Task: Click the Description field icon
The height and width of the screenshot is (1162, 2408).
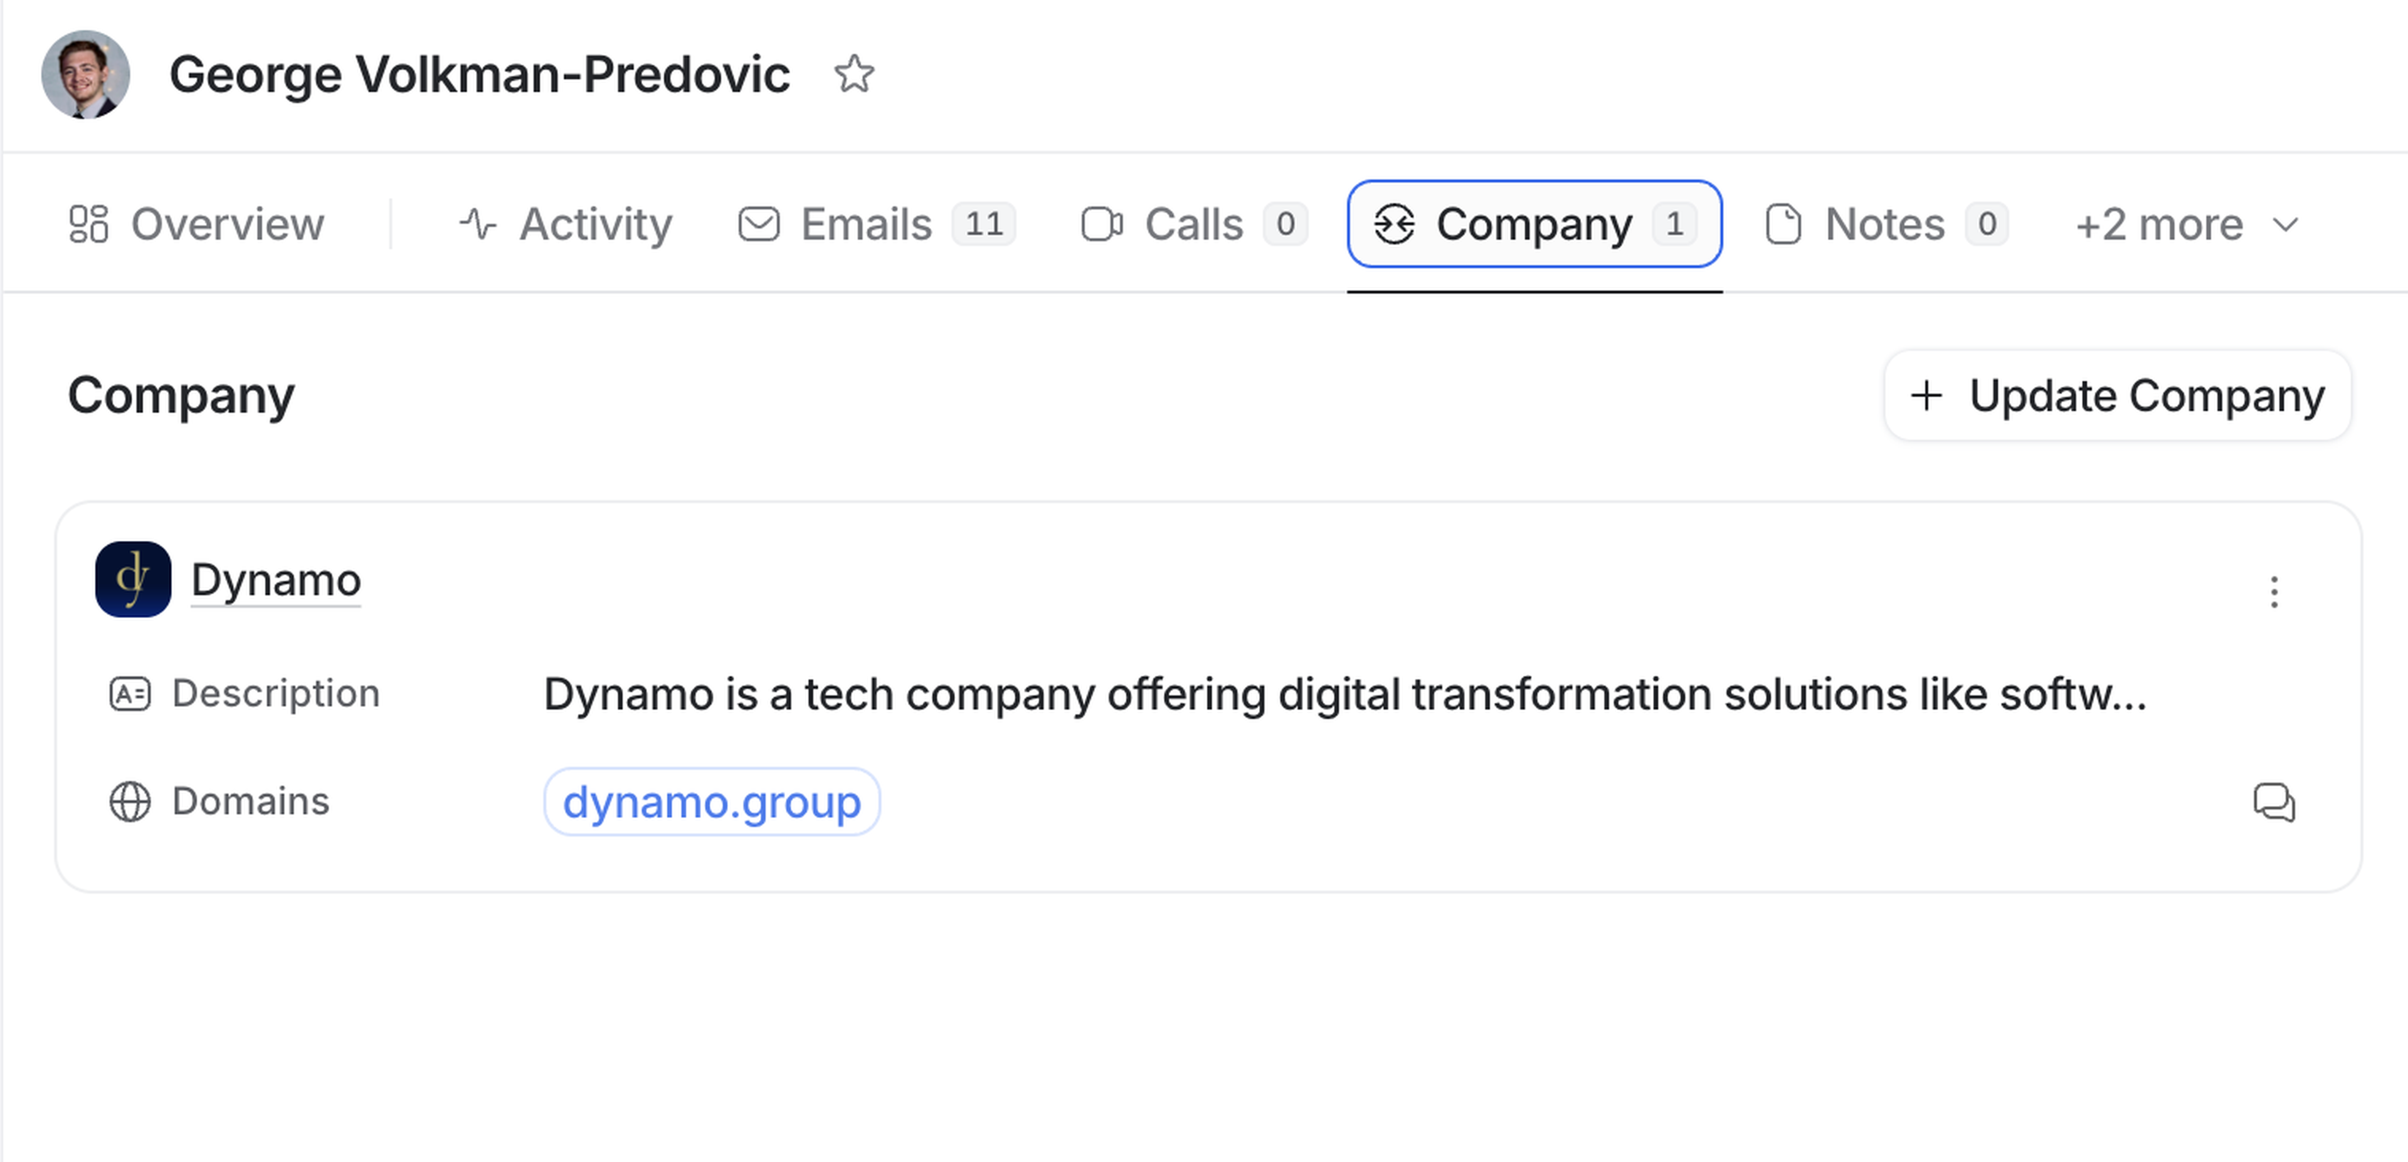Action: [x=130, y=694]
